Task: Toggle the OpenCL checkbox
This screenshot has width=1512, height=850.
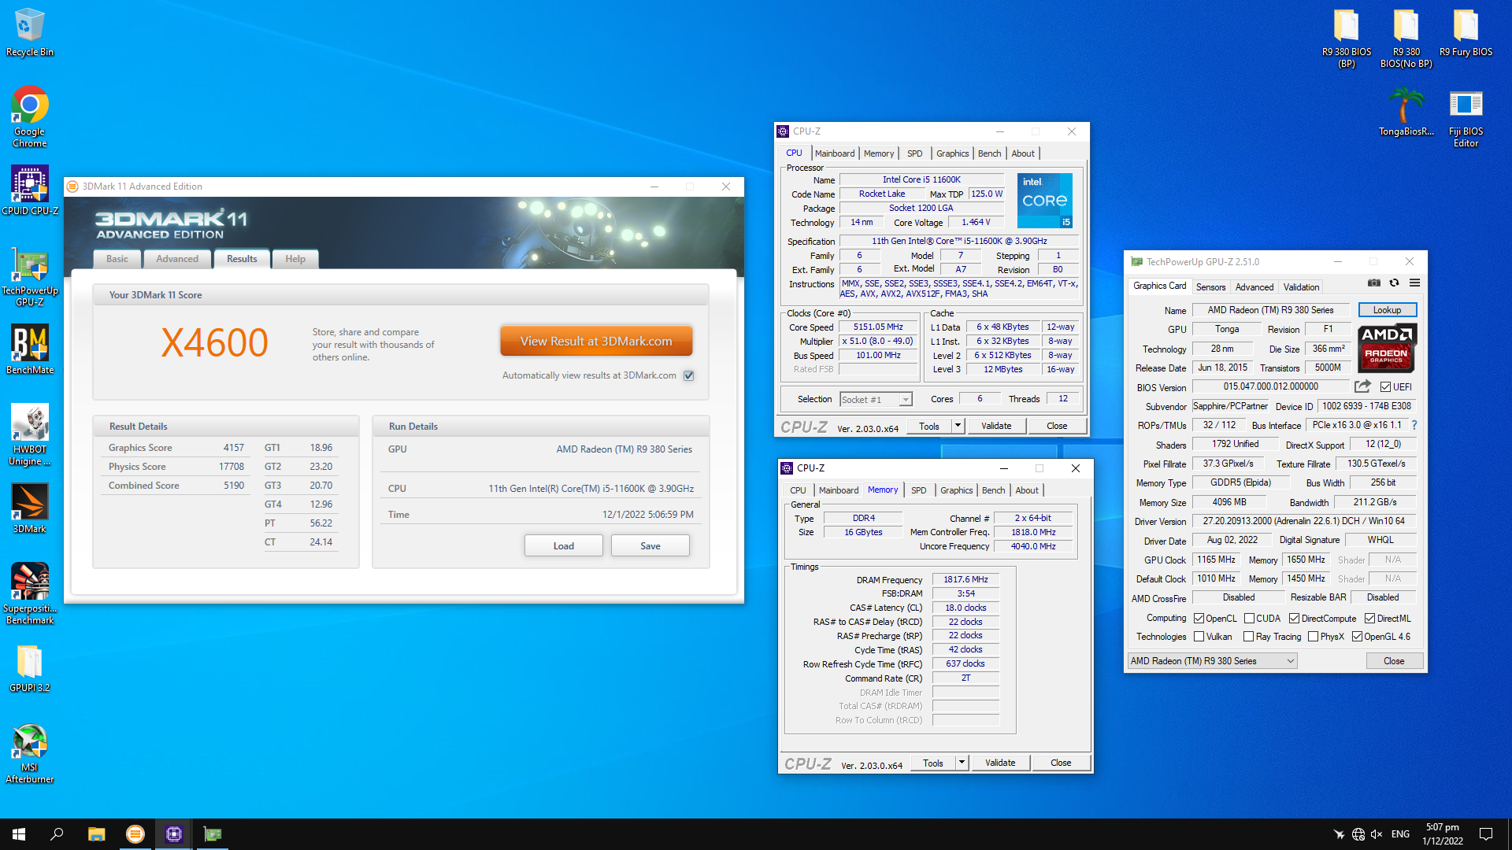Action: [x=1199, y=619]
